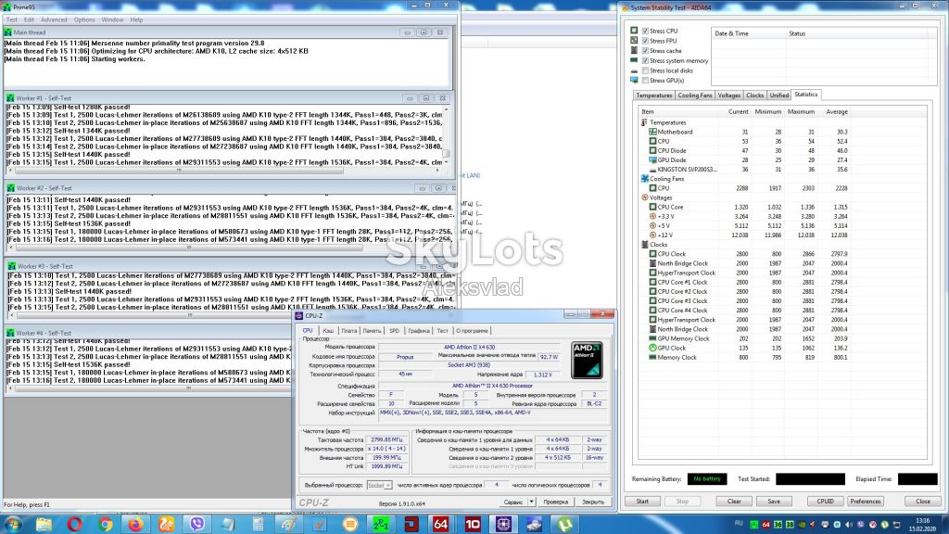Open Preferences in AIDA64 stability test
This screenshot has width=949, height=534.
tap(865, 502)
